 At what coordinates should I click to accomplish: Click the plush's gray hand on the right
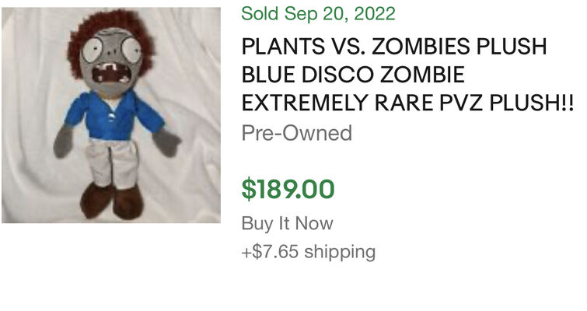pos(166,141)
